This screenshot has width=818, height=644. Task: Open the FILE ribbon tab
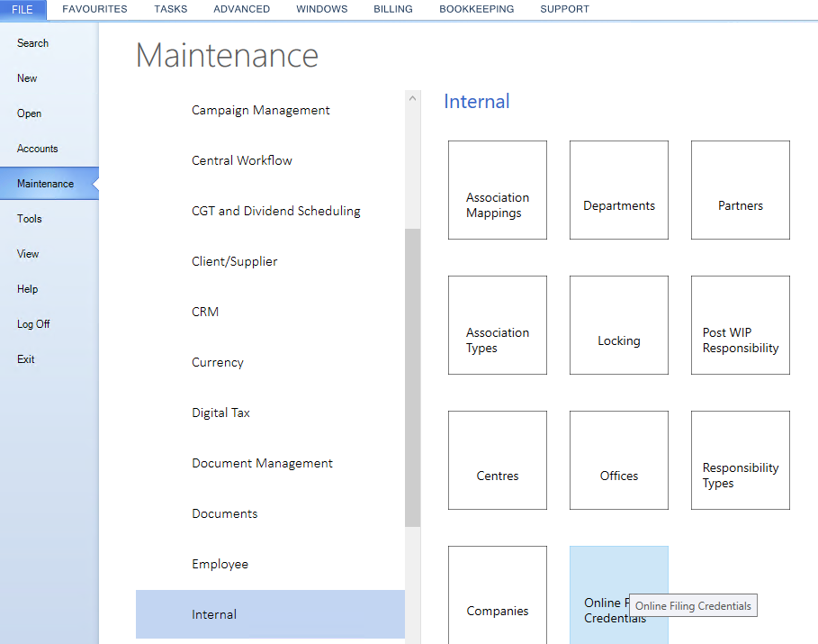click(x=23, y=9)
